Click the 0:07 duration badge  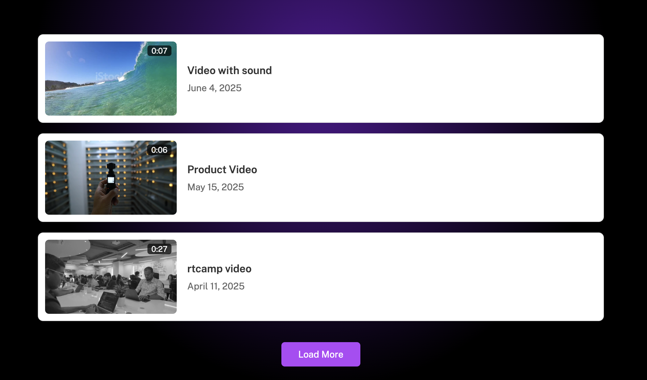tap(159, 51)
